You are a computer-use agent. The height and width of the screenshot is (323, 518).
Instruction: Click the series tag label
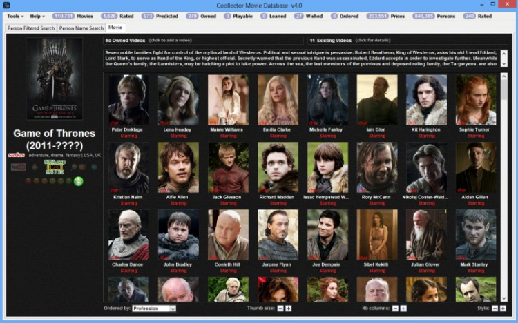click(x=17, y=155)
